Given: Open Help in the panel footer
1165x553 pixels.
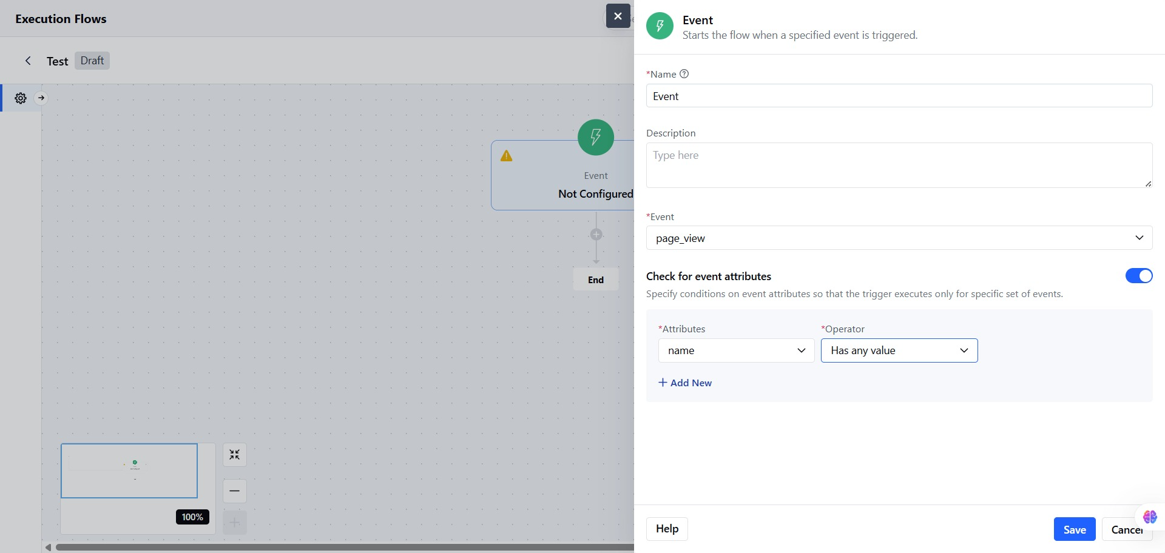Looking at the screenshot, I should (667, 529).
